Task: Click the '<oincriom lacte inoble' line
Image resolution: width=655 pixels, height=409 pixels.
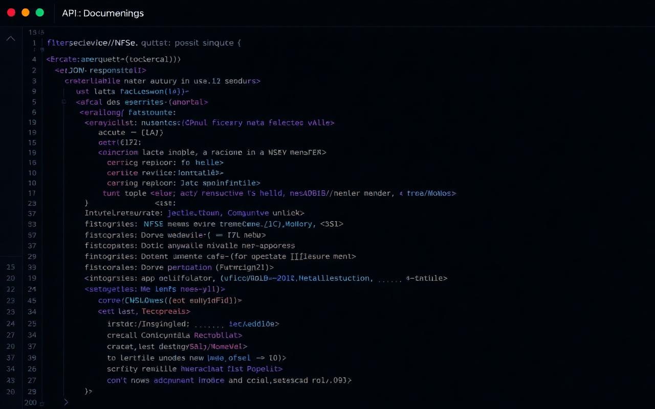Action: pyautogui.click(x=212, y=152)
